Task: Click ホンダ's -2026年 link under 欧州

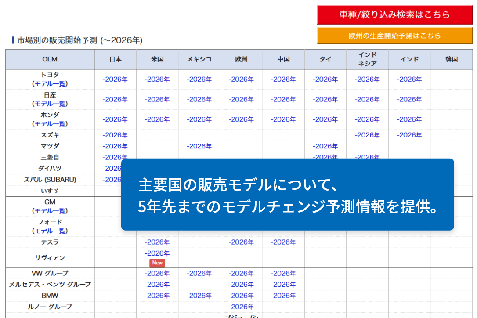Action: tap(241, 119)
